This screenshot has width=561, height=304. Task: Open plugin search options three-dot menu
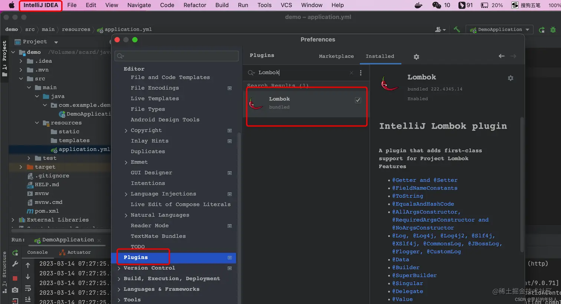point(361,73)
